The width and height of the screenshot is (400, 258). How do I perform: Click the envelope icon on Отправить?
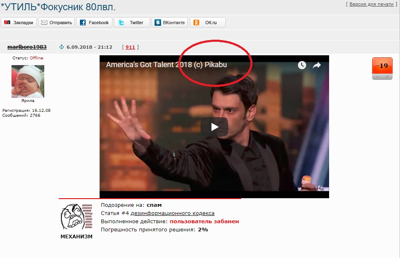pos(44,23)
